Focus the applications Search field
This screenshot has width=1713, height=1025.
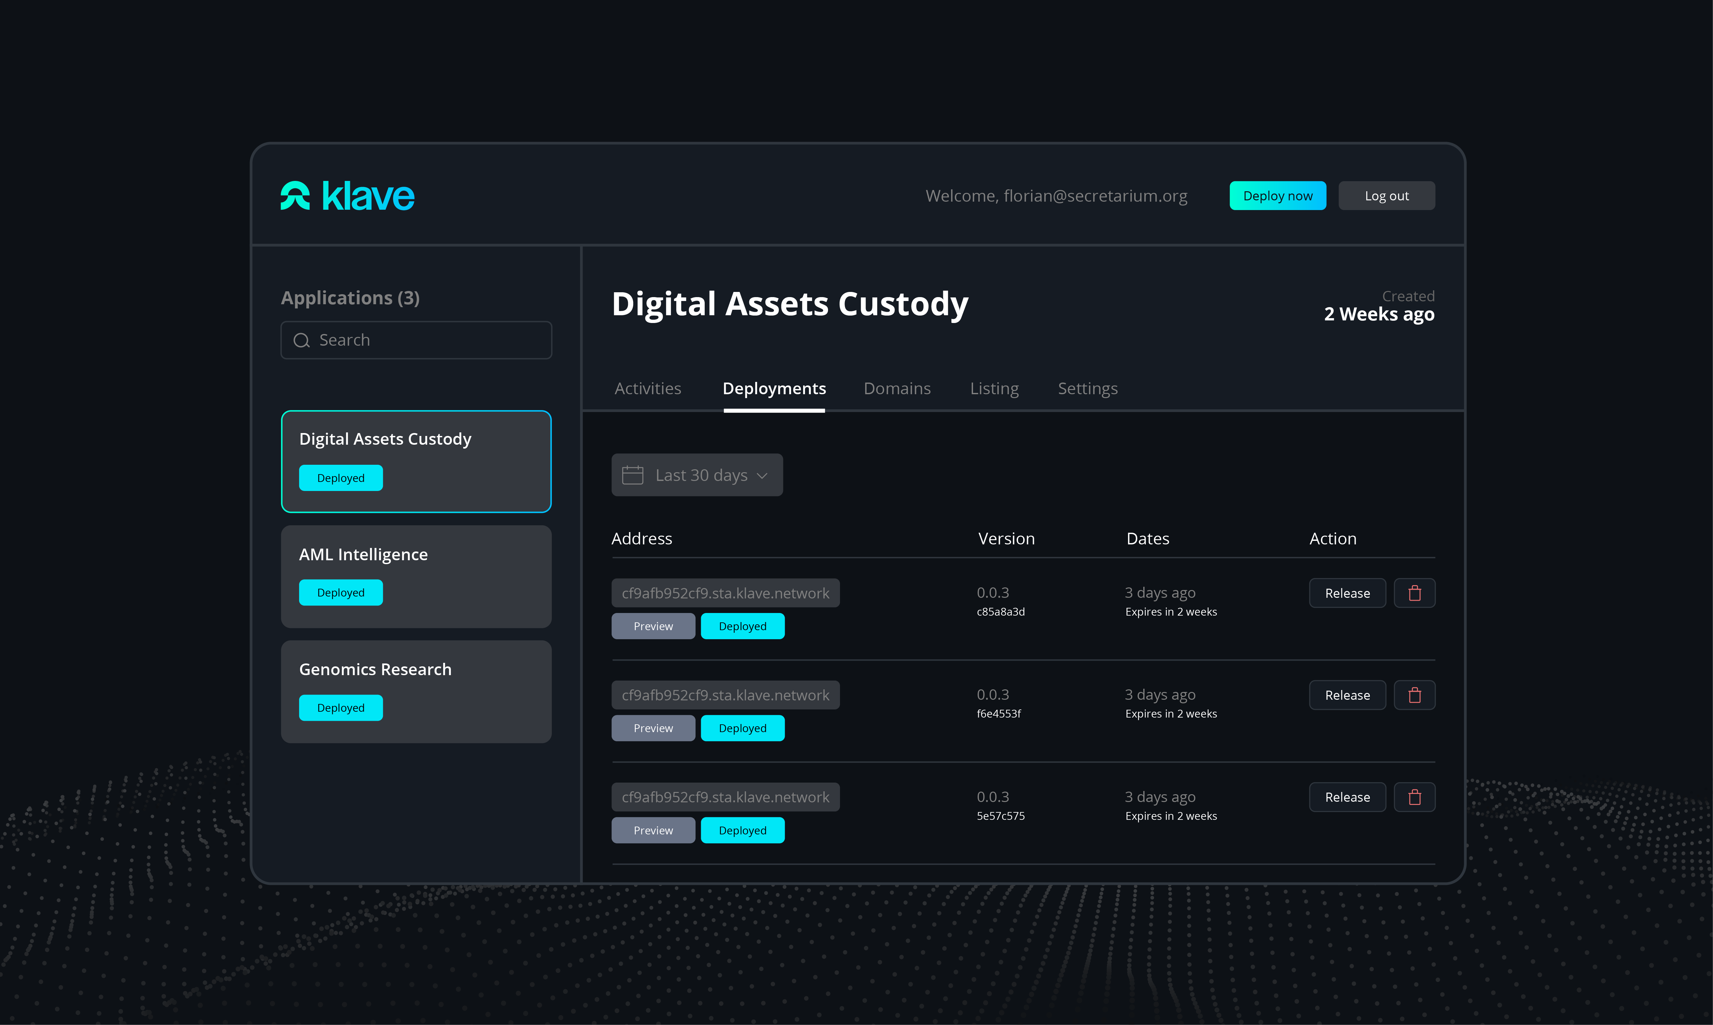(417, 340)
